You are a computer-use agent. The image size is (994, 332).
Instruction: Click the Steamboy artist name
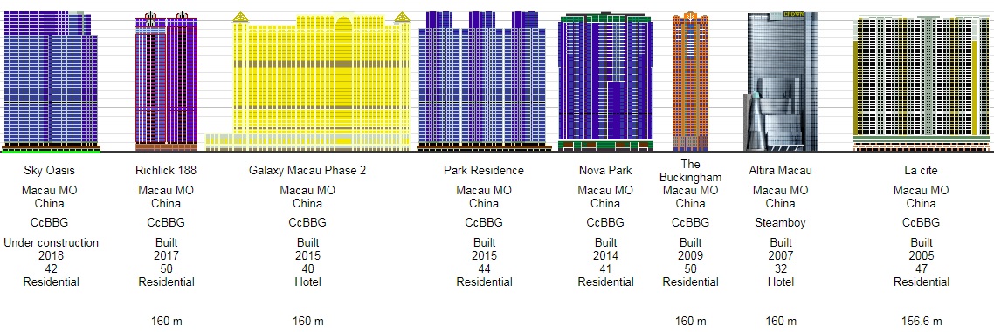tap(780, 222)
